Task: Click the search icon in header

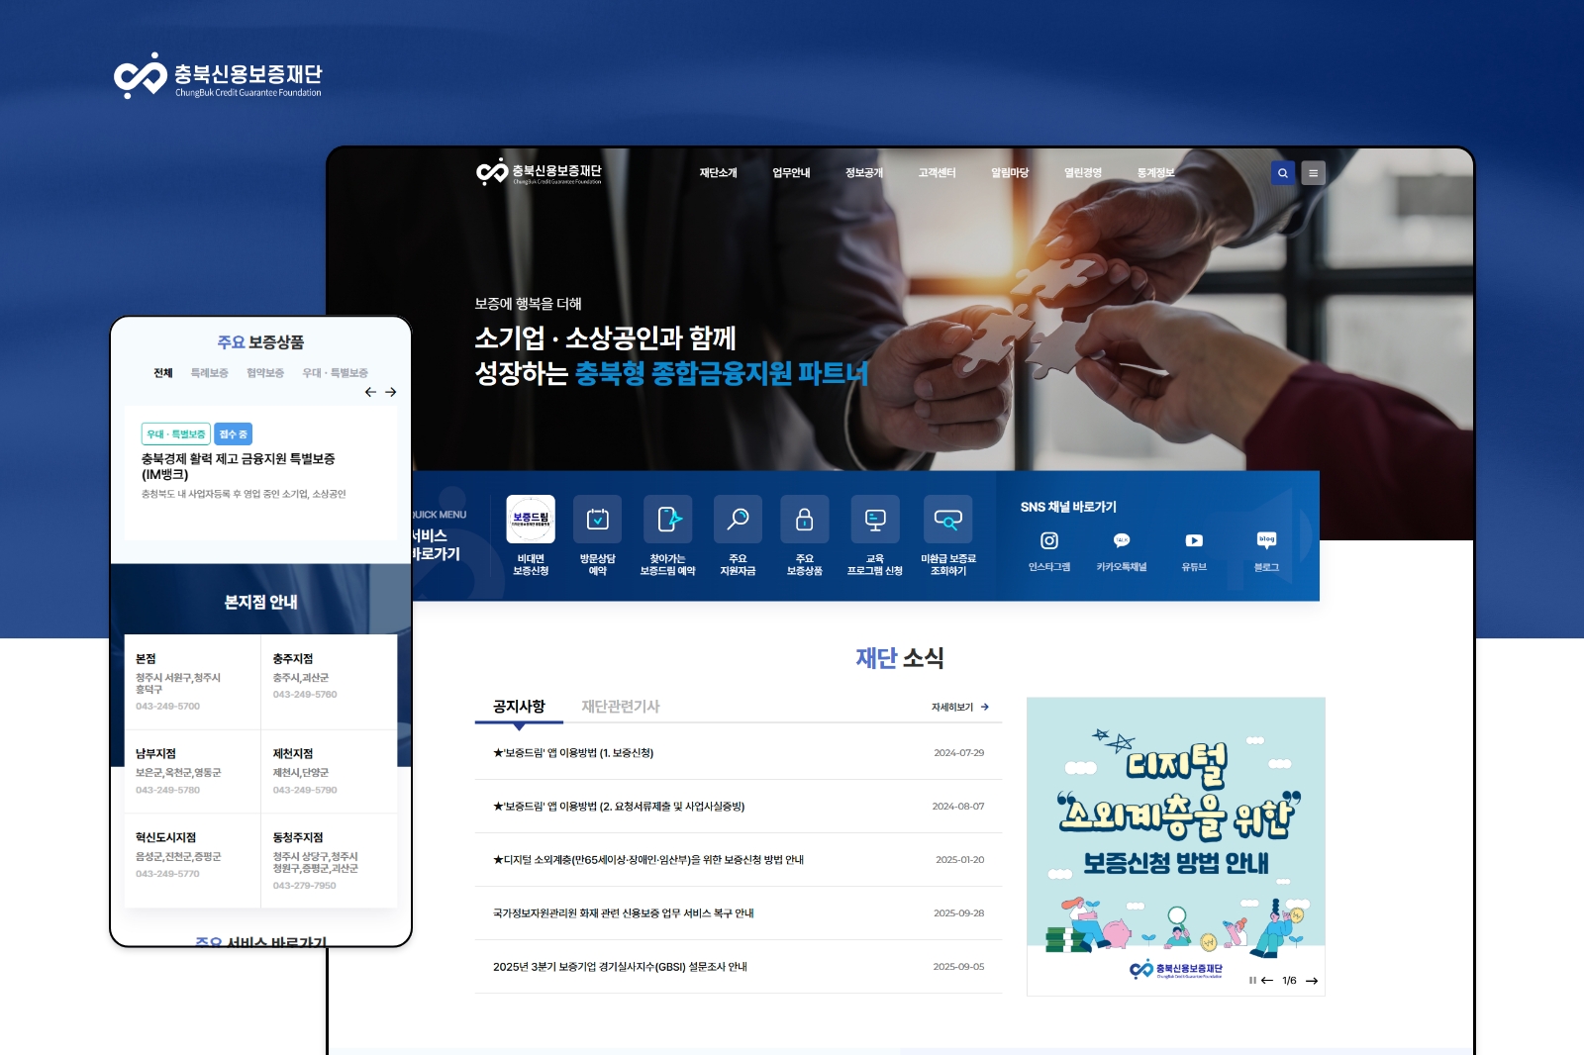Action: coord(1282,173)
